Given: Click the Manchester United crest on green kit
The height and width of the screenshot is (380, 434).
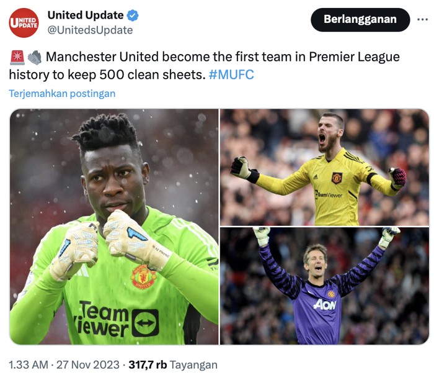Looking at the screenshot, I should [x=143, y=277].
